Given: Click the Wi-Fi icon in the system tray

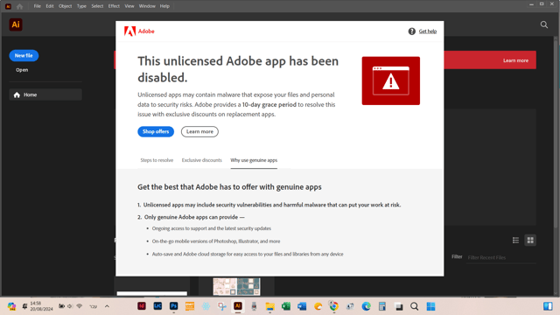Looking at the screenshot, I should click(80, 306).
